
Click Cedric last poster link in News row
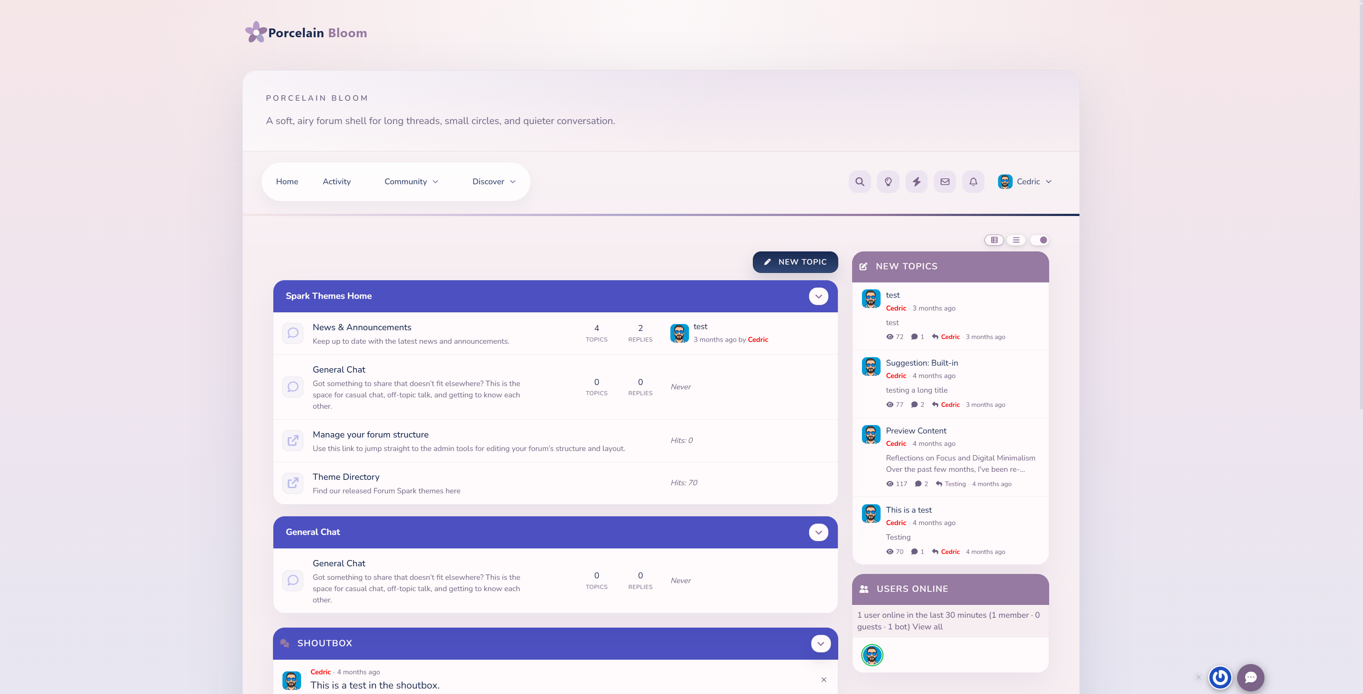pos(758,340)
